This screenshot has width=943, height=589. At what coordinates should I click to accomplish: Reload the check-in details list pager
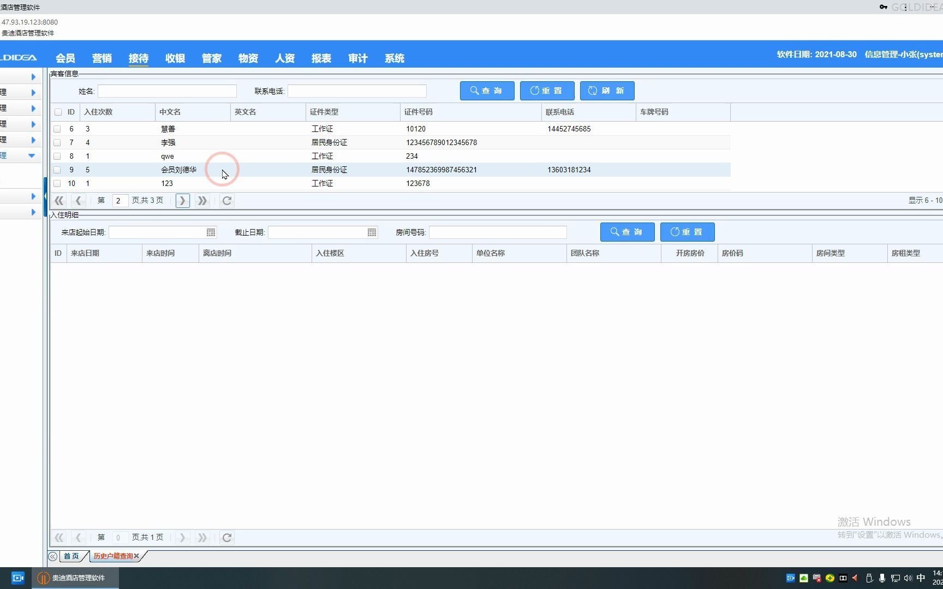(227, 538)
